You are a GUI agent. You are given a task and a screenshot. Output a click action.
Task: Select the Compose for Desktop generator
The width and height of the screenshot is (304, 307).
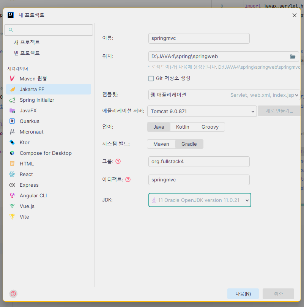(x=49, y=153)
